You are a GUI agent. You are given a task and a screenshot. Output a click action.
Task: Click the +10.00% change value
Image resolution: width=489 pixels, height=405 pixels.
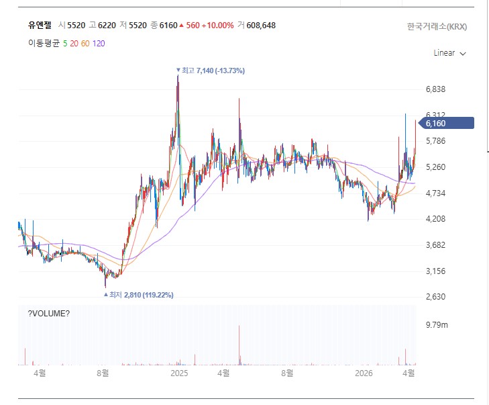click(218, 26)
